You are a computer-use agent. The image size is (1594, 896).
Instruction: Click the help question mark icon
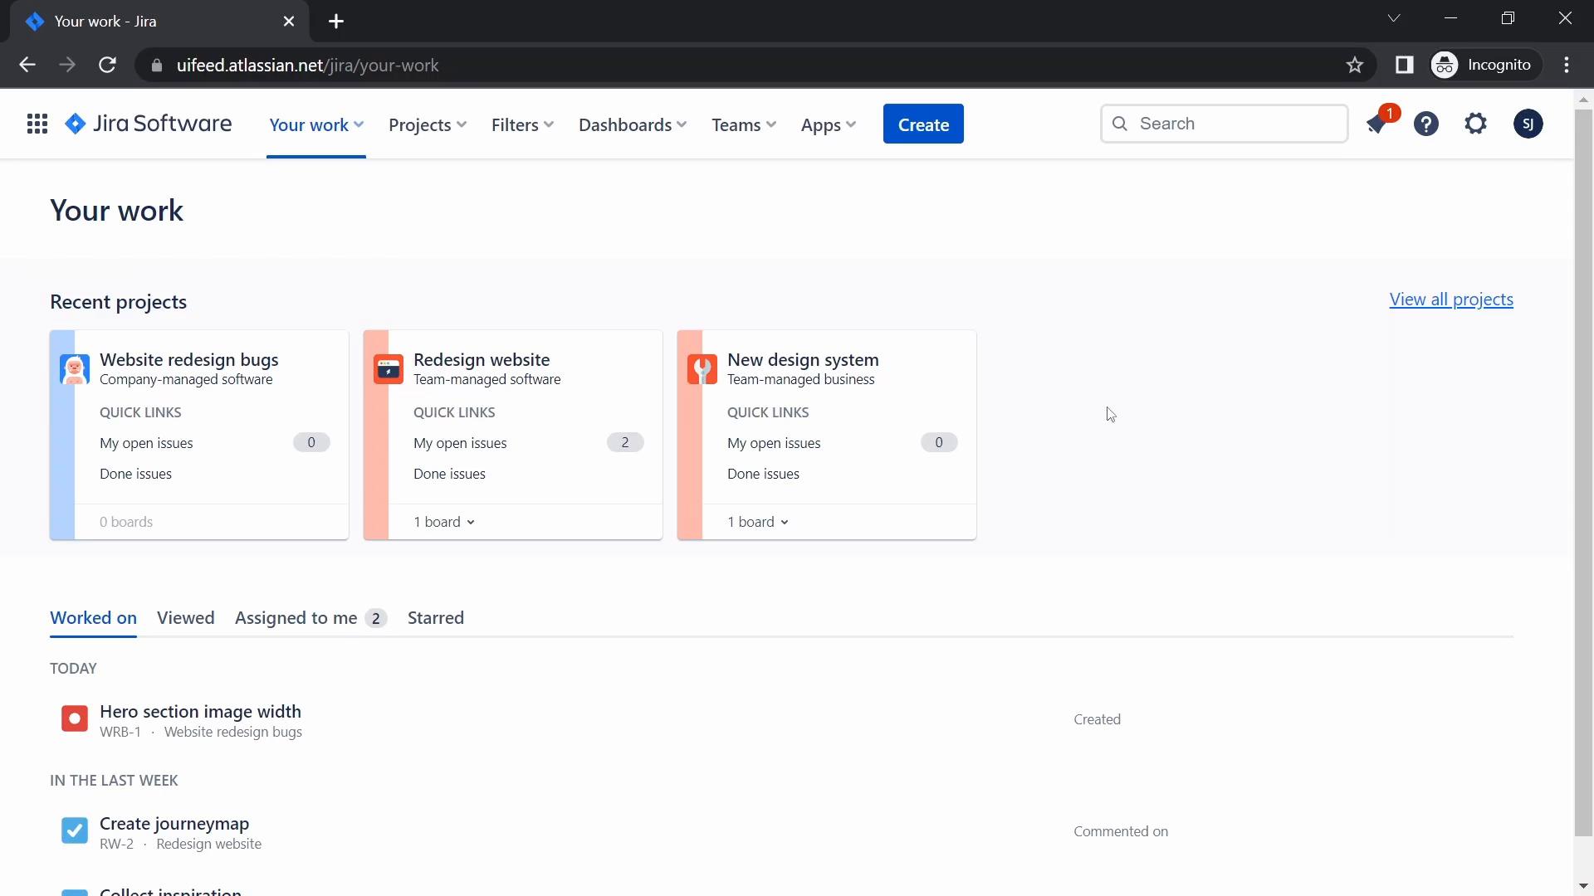(x=1426, y=124)
